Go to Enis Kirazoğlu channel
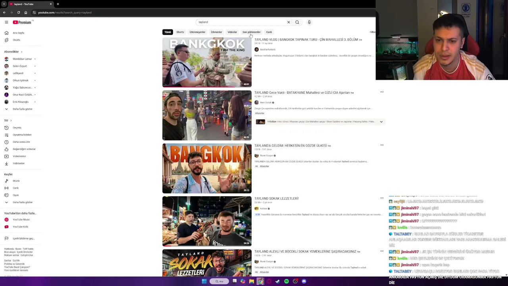The width and height of the screenshot is (508, 286). [20, 102]
